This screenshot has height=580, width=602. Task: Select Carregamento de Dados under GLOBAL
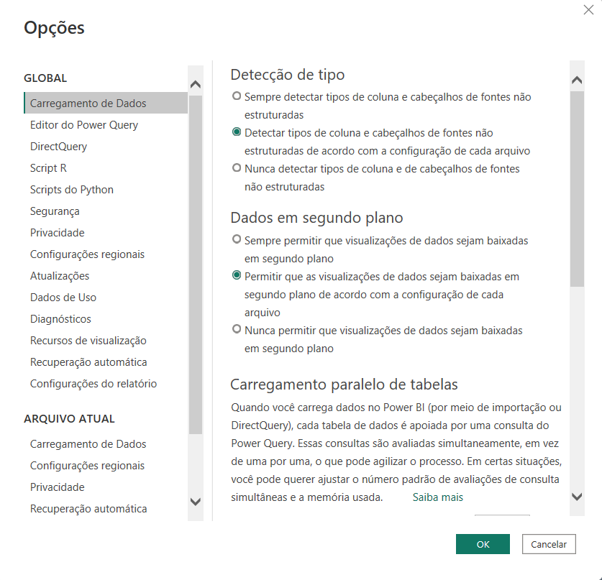point(106,103)
